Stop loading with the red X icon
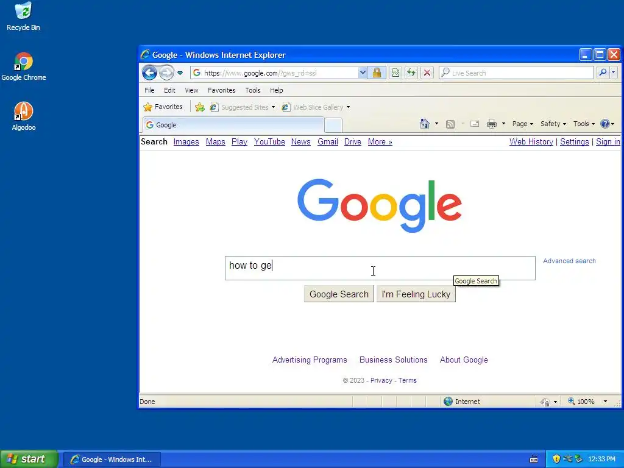Screen dimensions: 624x468 427,73
